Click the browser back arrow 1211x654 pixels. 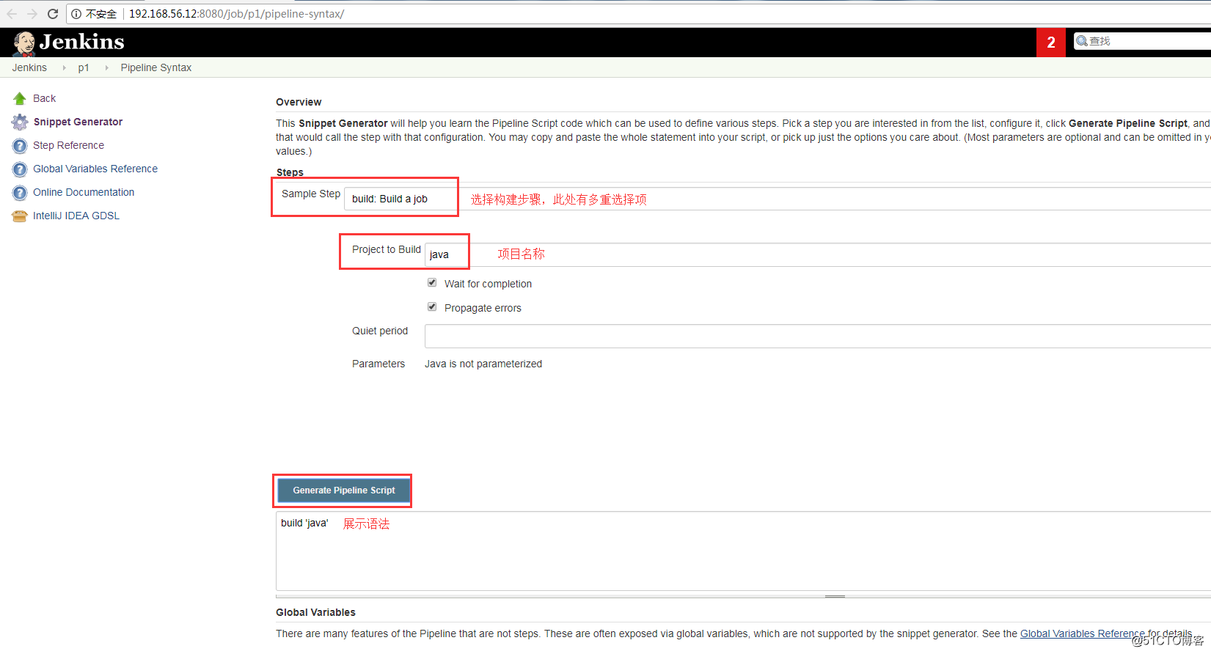pos(12,14)
